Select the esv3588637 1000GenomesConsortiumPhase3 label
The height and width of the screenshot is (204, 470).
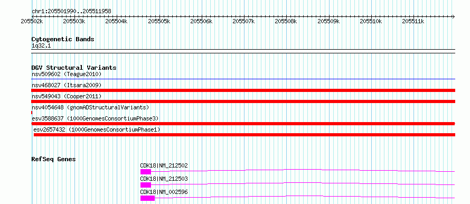(x=95, y=118)
